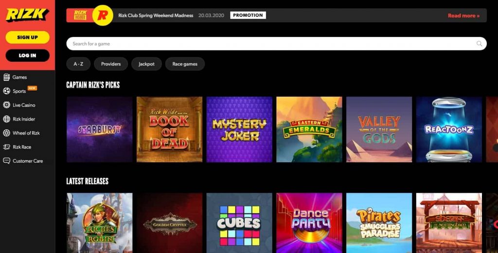Image resolution: width=498 pixels, height=253 pixels.
Task: Click the Rizk Insider banner label
Action: tap(80, 15)
